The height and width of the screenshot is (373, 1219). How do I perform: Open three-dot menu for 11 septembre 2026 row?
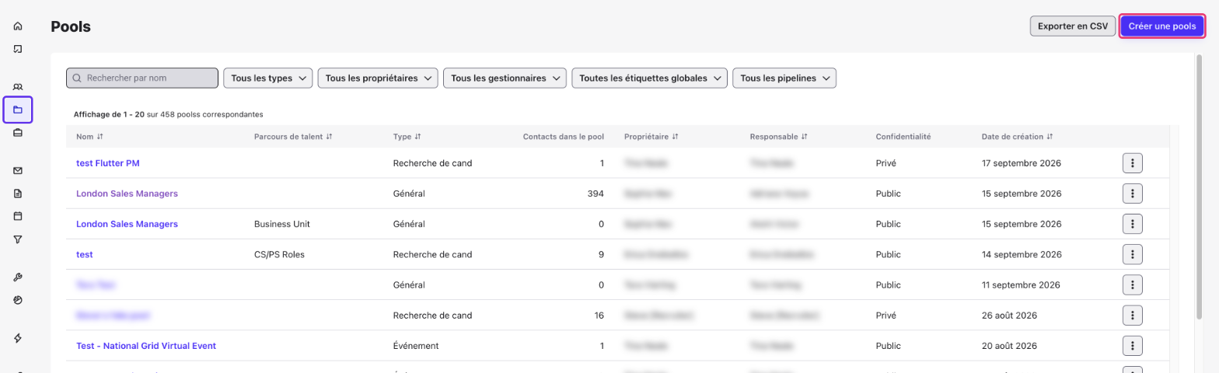(x=1133, y=285)
